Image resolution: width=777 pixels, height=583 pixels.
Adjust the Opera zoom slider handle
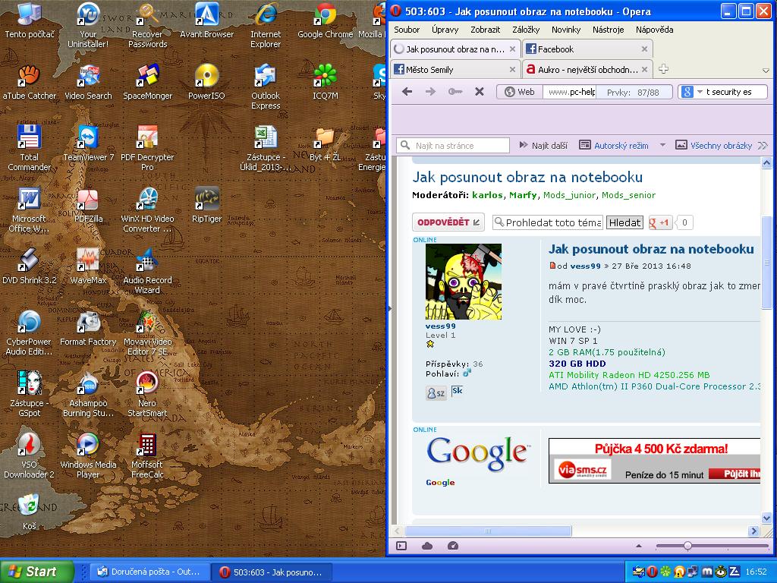pyautogui.click(x=687, y=546)
